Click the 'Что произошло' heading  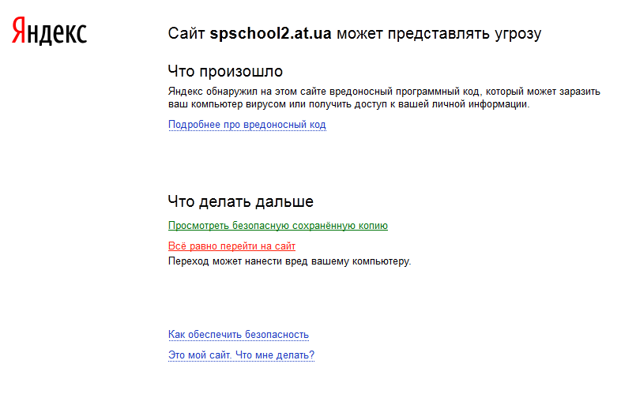[x=225, y=72]
